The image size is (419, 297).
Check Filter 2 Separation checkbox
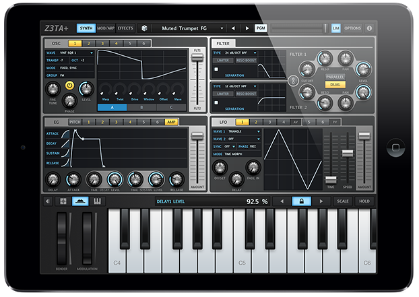click(216, 102)
